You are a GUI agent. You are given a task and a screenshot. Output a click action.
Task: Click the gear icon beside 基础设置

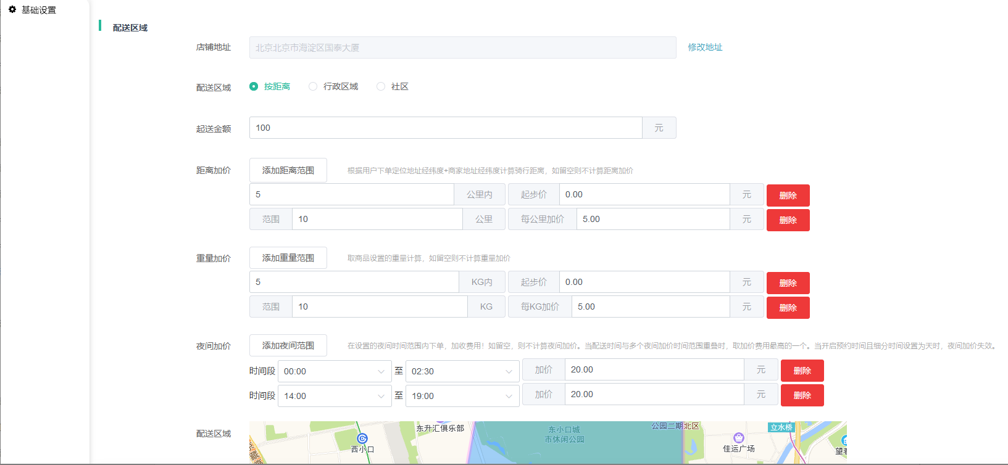(12, 10)
